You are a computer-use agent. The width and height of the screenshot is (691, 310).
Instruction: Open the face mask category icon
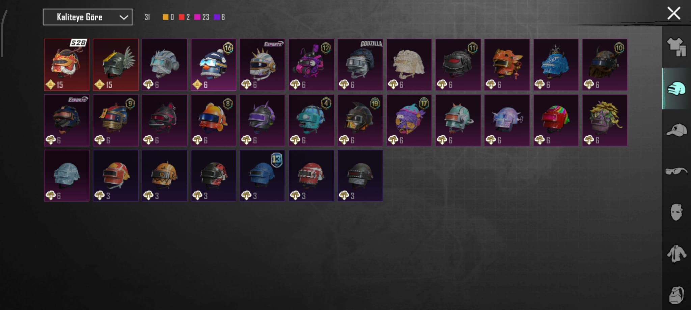point(676,212)
